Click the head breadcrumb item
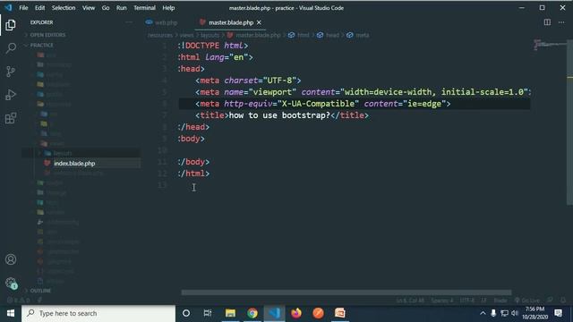Screen dimensions: 573x322 pyautogui.click(x=332, y=35)
